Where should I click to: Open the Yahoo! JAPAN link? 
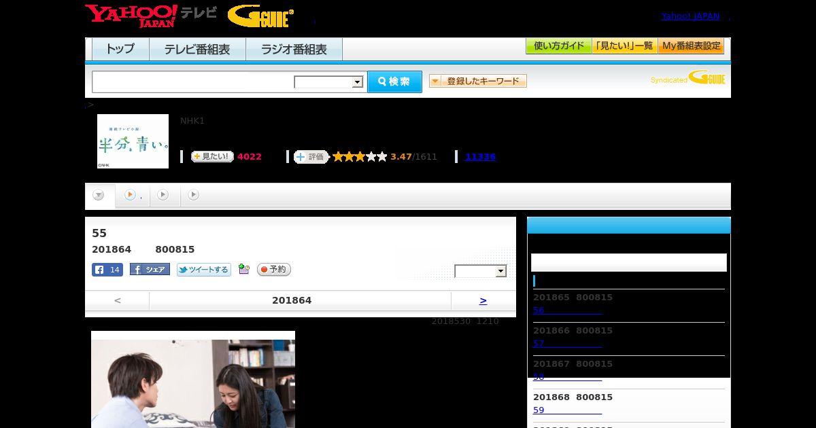(690, 16)
